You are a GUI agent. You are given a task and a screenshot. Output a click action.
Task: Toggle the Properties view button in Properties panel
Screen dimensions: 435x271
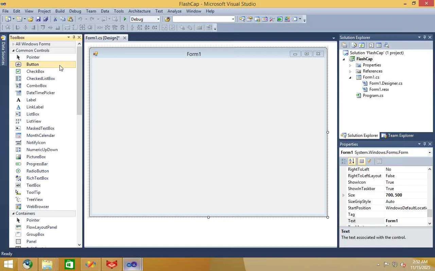[x=362, y=161]
